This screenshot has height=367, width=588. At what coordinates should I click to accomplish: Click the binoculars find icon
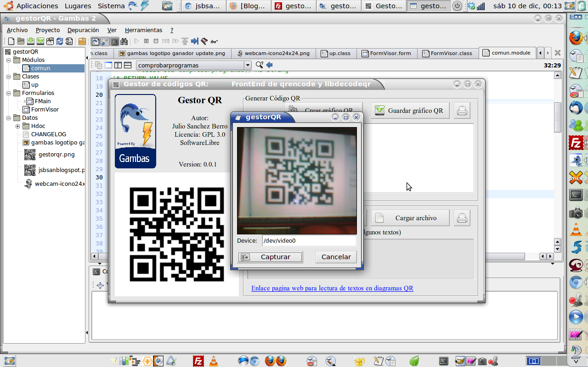[x=124, y=41]
